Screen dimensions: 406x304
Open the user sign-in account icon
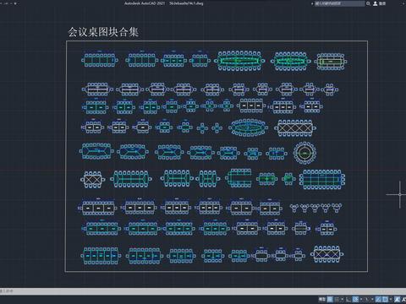pyautogui.click(x=376, y=3)
